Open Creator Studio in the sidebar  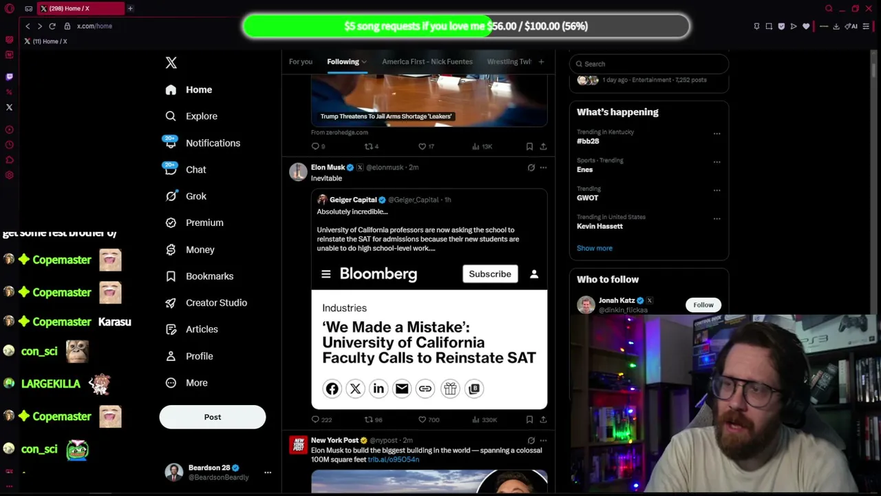click(206, 302)
